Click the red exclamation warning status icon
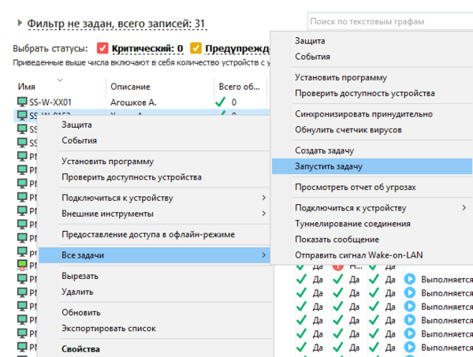The image size is (473, 357). pyautogui.click(x=337, y=267)
